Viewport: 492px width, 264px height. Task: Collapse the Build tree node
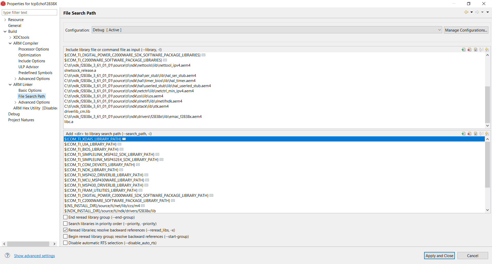tap(5, 32)
